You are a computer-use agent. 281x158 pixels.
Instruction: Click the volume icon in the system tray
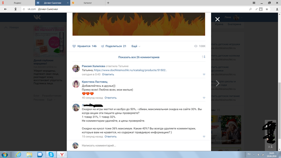tap(258, 155)
